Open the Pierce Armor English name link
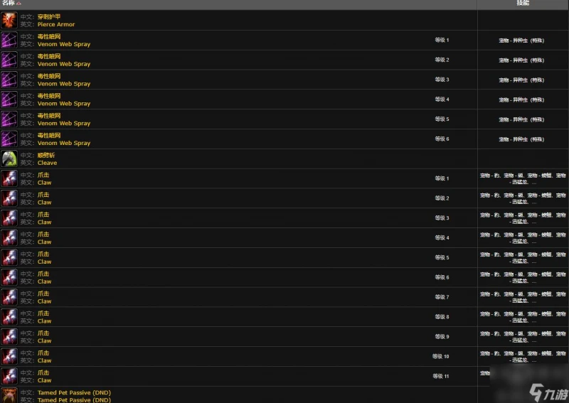The height and width of the screenshot is (403, 569). pos(56,24)
